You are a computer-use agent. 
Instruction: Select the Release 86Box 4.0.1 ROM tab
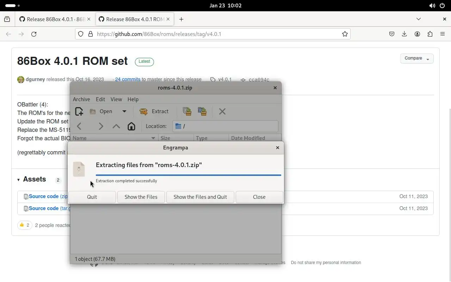(x=134, y=19)
